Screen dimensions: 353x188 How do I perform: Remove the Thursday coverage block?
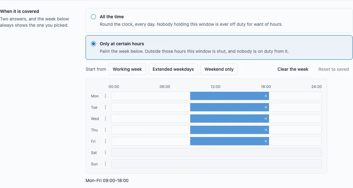[x=266, y=130]
